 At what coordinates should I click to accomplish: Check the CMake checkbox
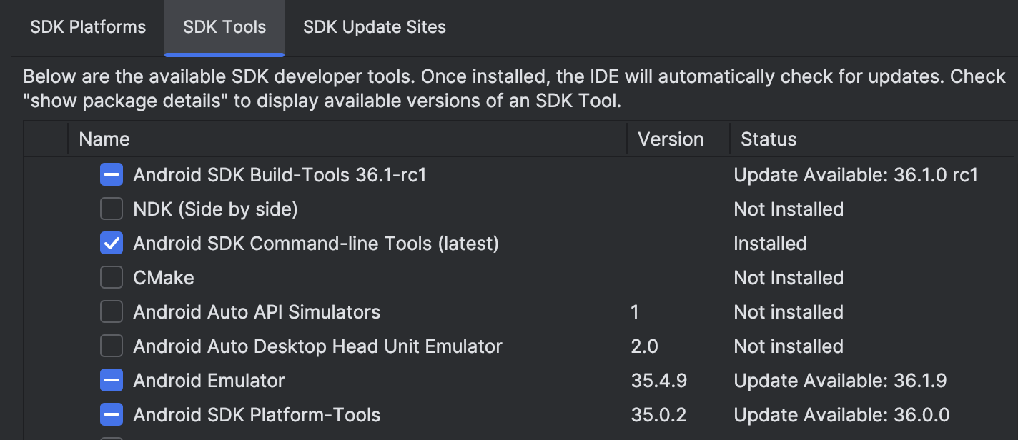pyautogui.click(x=112, y=278)
